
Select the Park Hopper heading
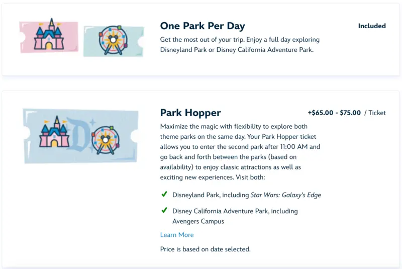pyautogui.click(x=190, y=113)
